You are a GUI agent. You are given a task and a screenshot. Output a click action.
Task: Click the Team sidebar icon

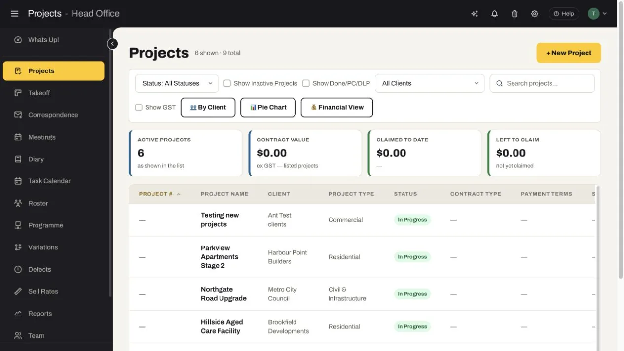[x=18, y=336]
